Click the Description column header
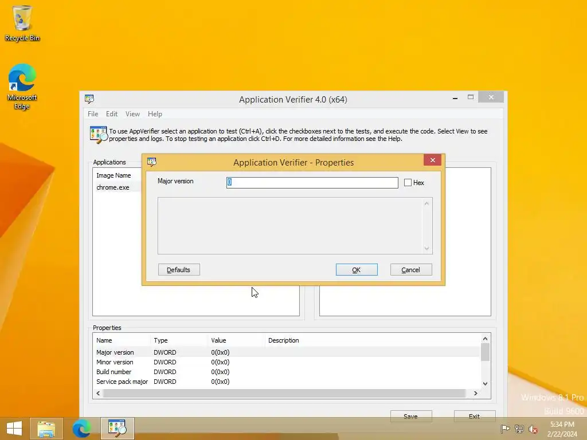Image resolution: width=587 pixels, height=440 pixels. (283, 340)
